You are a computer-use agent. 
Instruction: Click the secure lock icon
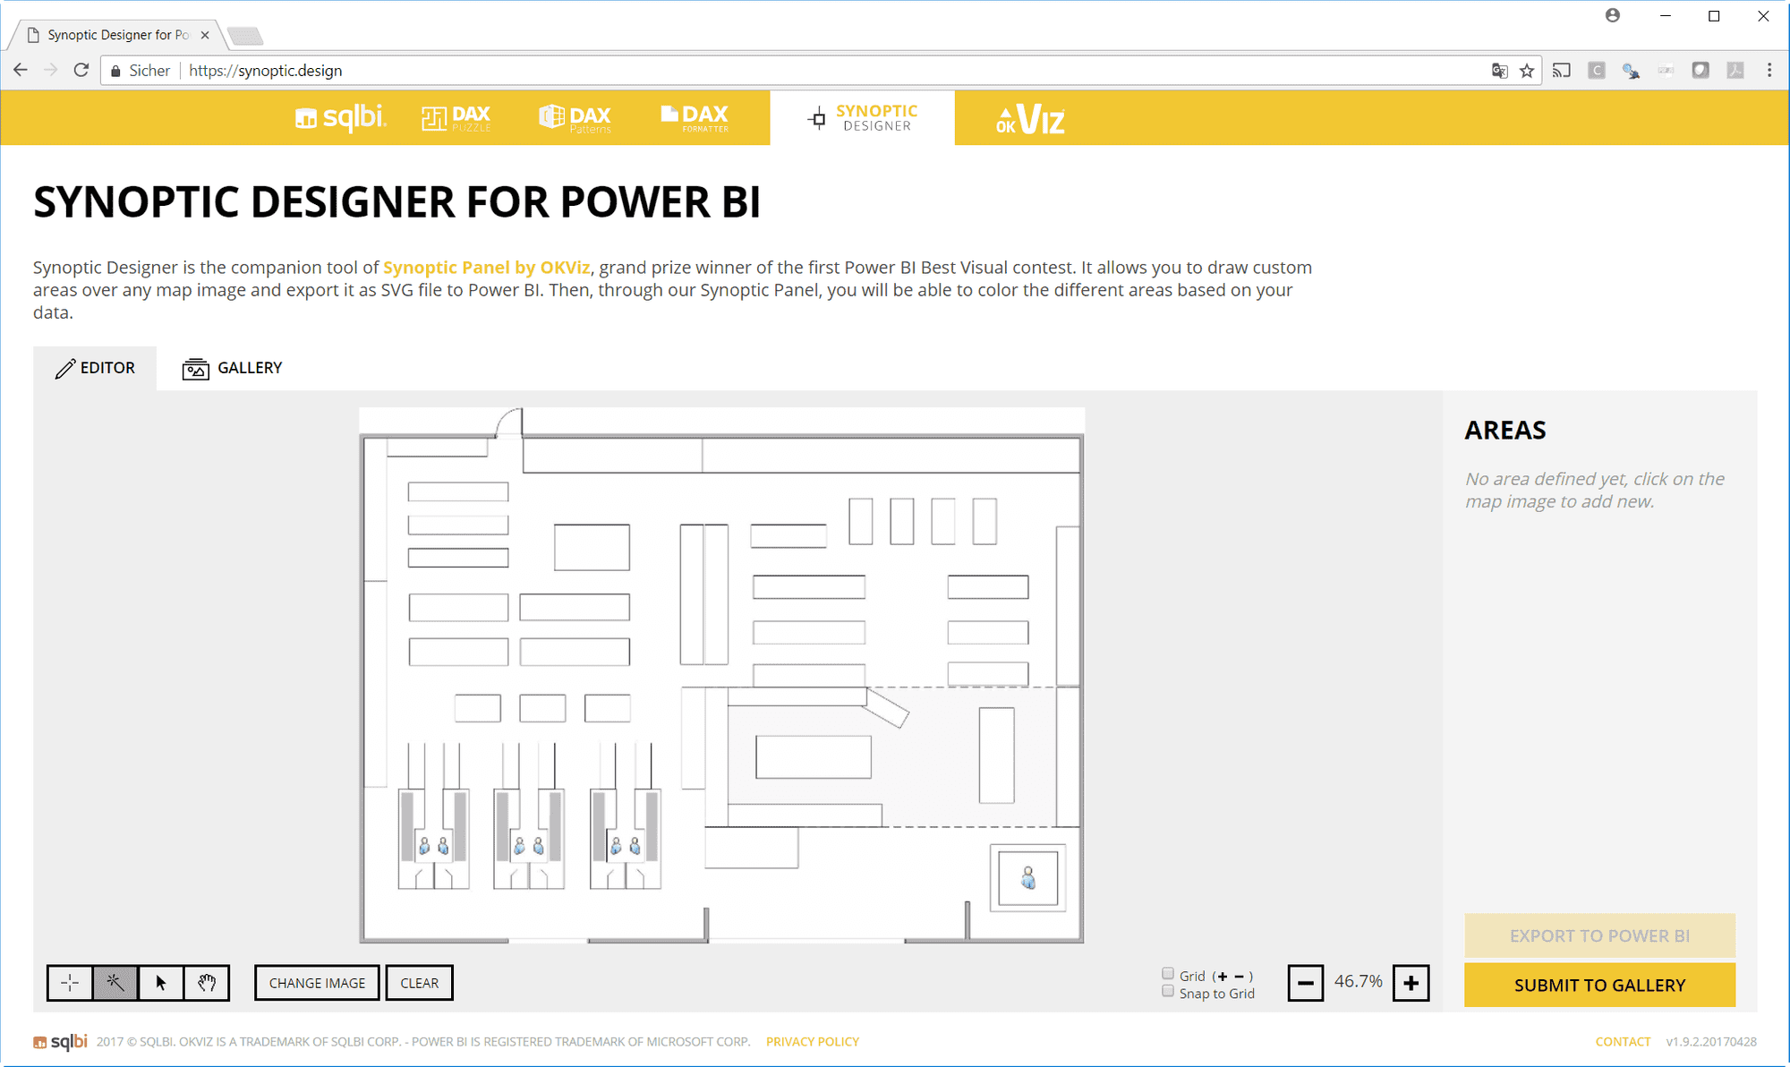115,71
